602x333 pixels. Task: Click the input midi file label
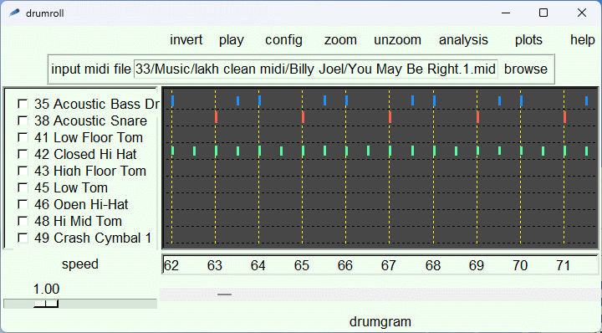coord(91,69)
